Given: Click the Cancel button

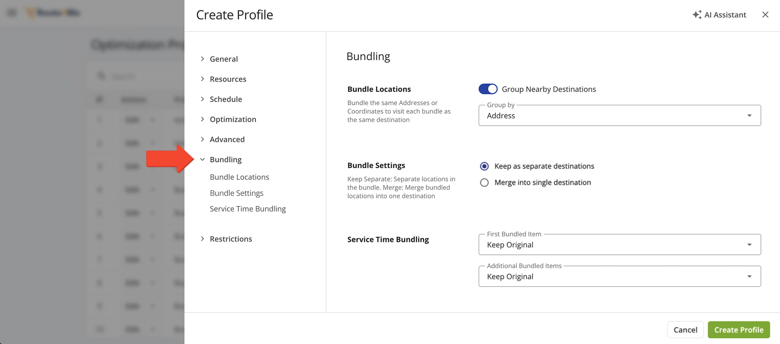Looking at the screenshot, I should [x=685, y=330].
